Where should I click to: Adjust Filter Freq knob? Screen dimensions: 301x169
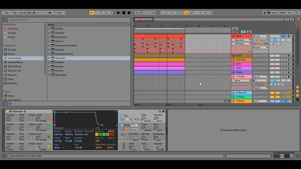(x=143, y=128)
